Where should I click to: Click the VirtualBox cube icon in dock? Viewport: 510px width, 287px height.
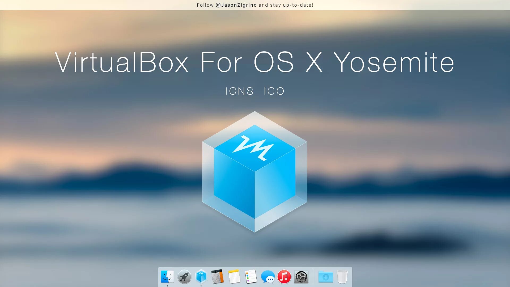[x=201, y=276]
